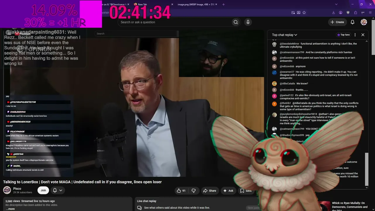Click @thetrib1's orange chat avatar
Viewport: 375px width, 211px height.
coord(274,104)
